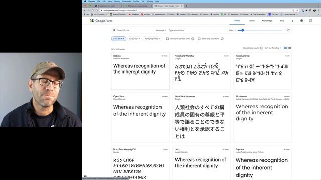Screen dimensions: 321x180
Task: Open the Noto Sans Wancho card
Action: [x=201, y=71]
